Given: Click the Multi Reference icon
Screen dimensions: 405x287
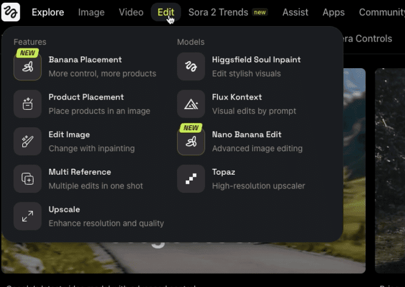Looking at the screenshot, I should [28, 179].
